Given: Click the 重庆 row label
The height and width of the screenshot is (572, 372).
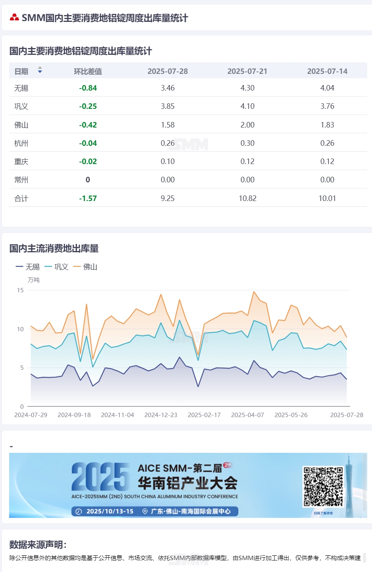Looking at the screenshot, I should coord(21,162).
